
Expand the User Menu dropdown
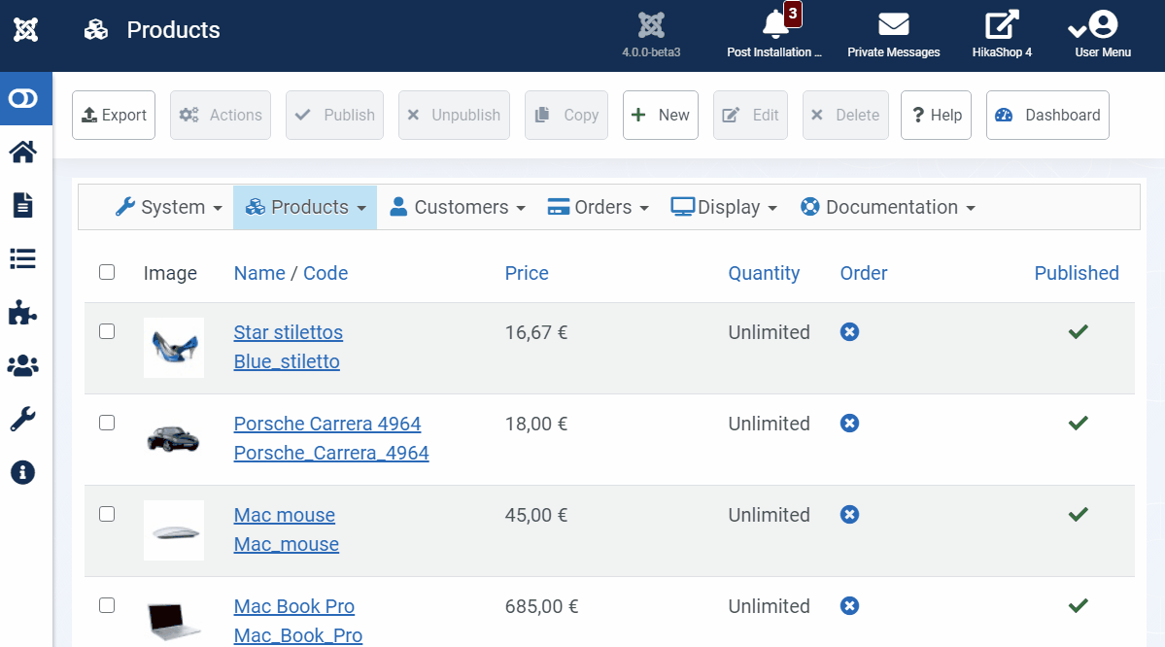coord(1102,32)
